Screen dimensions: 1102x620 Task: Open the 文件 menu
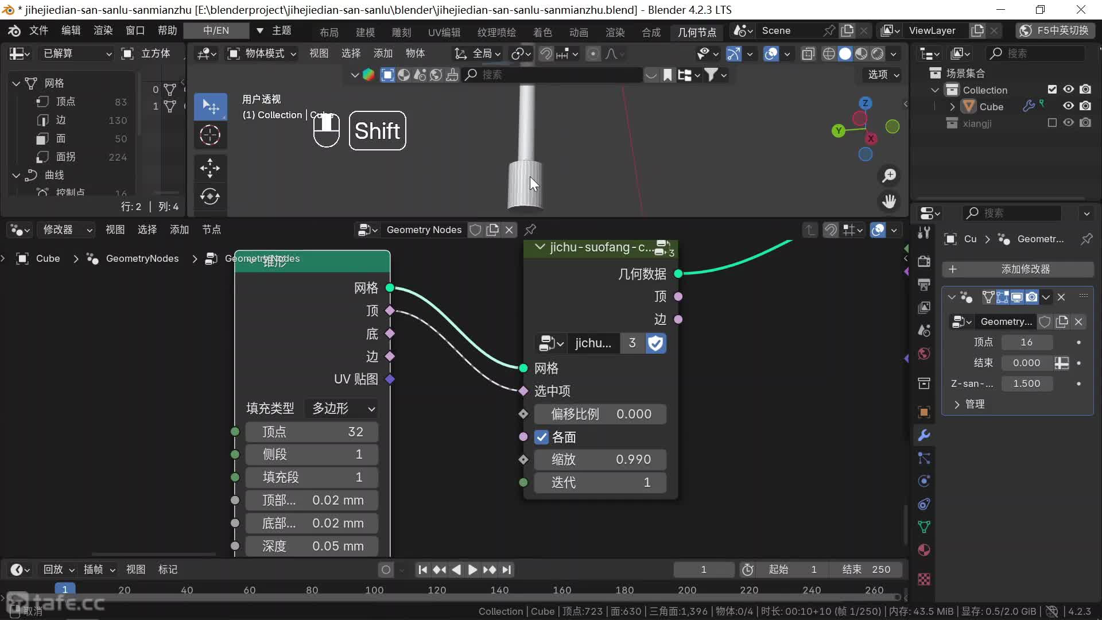[x=38, y=30]
